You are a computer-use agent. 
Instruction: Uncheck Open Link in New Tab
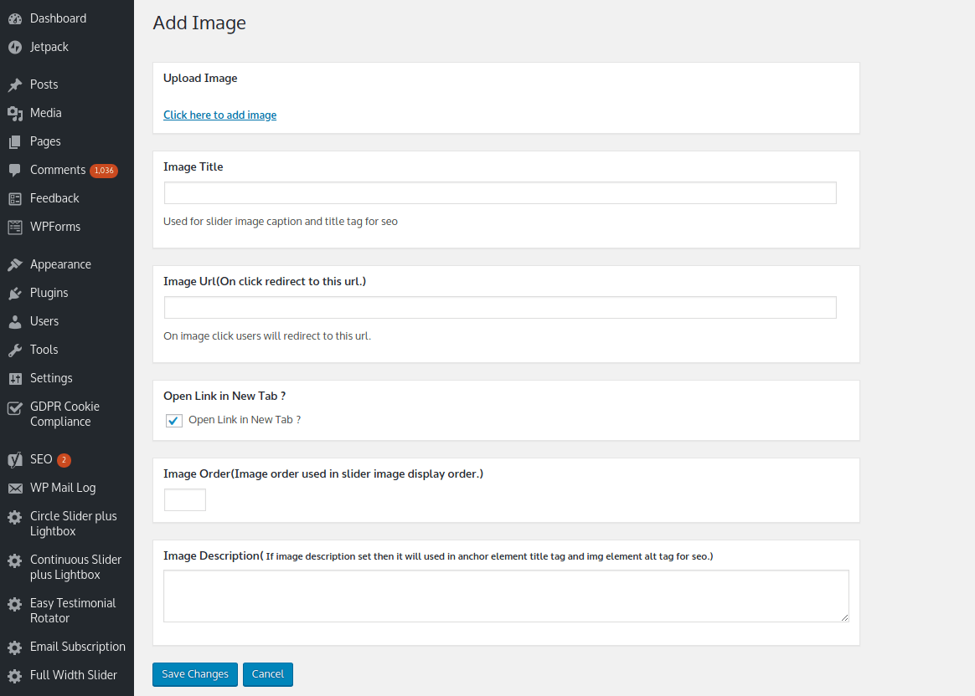[x=173, y=421]
